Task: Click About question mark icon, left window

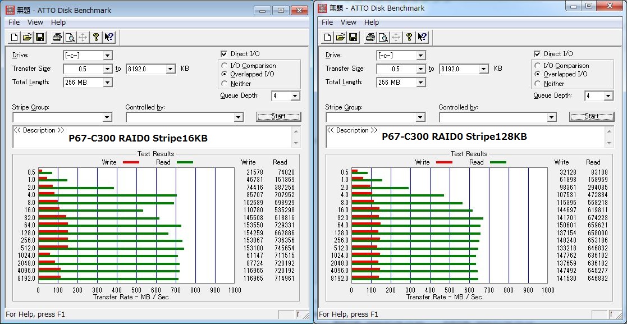Action: click(x=95, y=38)
